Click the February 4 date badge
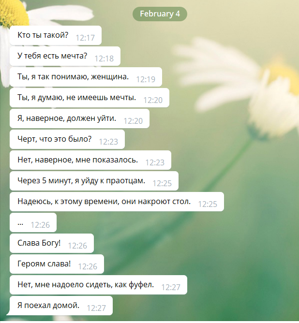299x323 pixels. tap(160, 14)
